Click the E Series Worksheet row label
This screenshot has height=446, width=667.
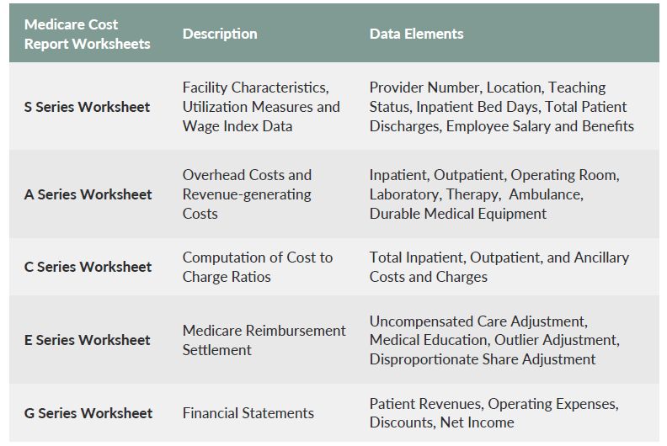coord(88,340)
